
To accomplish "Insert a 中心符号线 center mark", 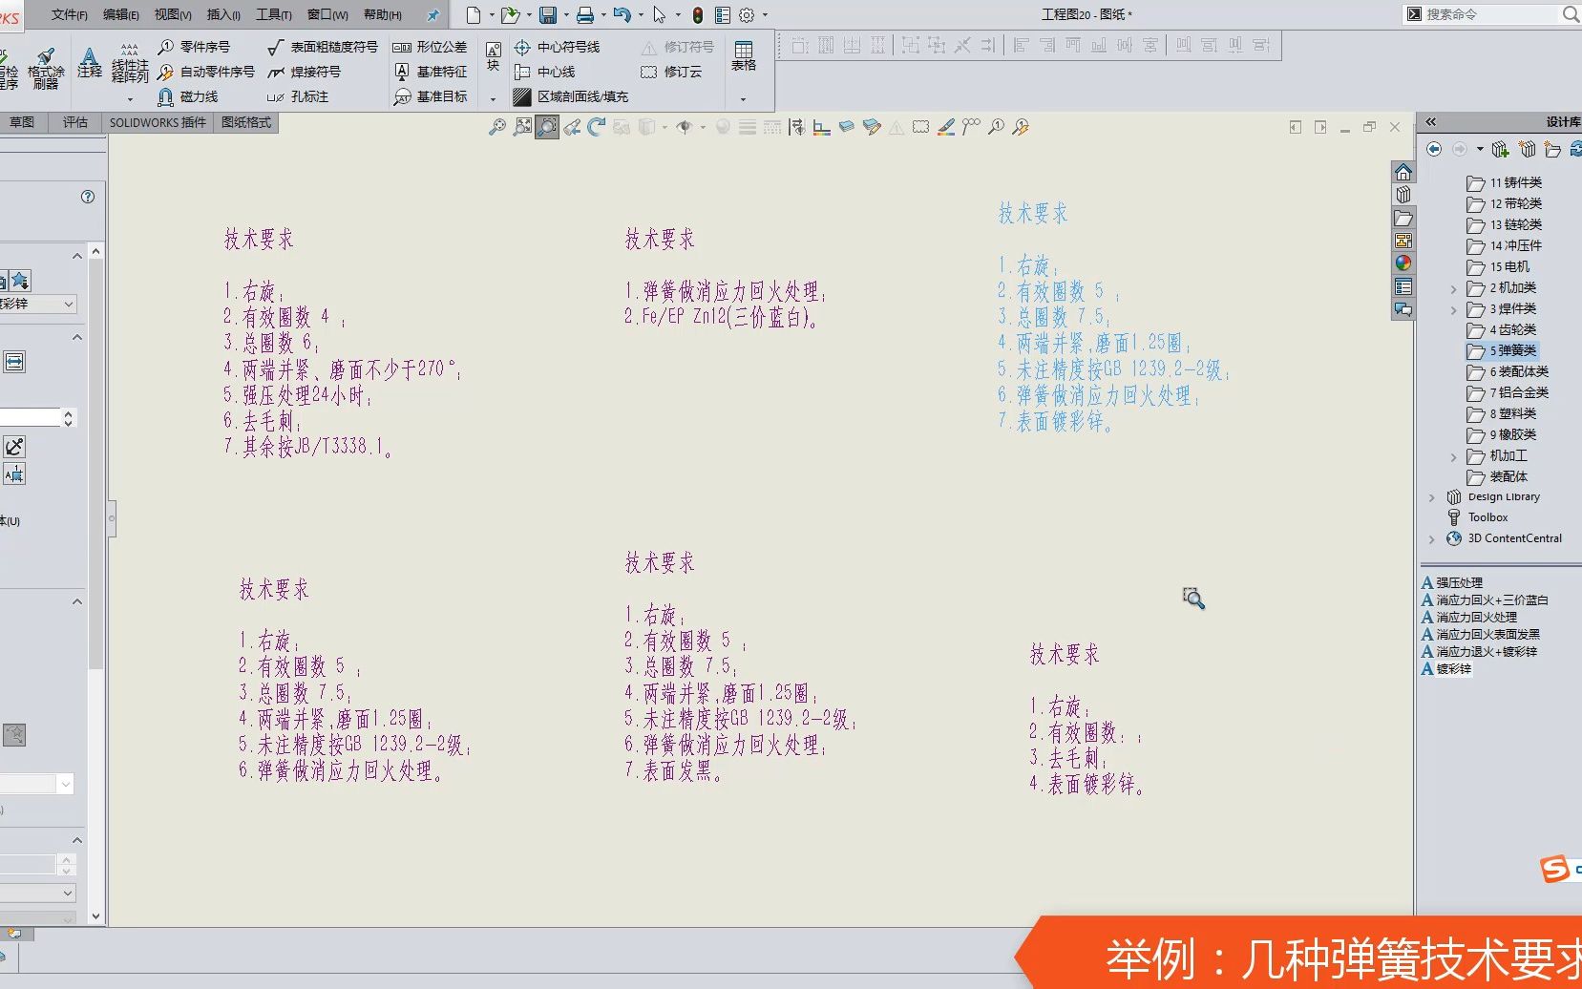I will tap(558, 46).
